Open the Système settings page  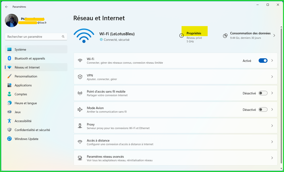(36, 49)
